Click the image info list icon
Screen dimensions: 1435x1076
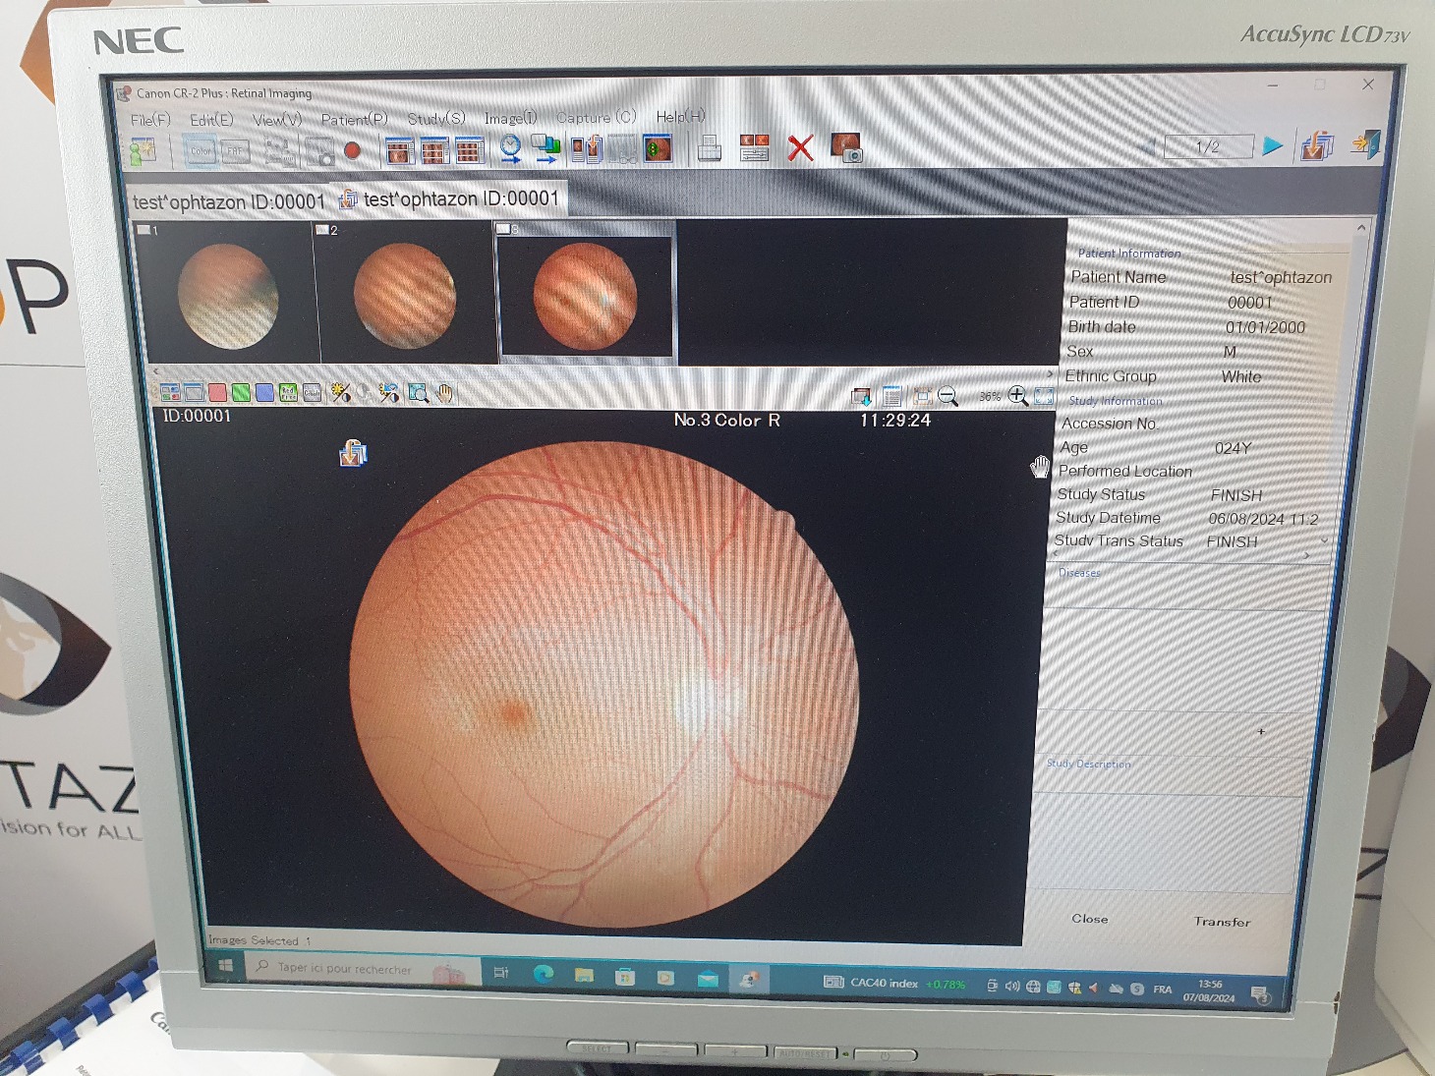point(892,396)
